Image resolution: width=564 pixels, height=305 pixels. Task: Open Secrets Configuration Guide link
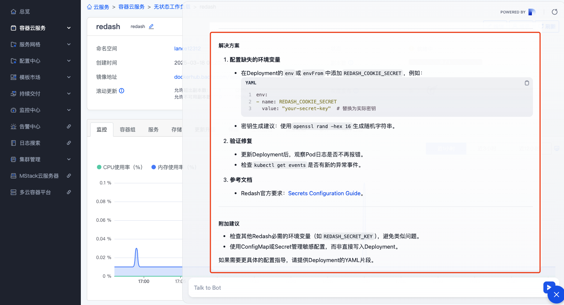(x=324, y=193)
